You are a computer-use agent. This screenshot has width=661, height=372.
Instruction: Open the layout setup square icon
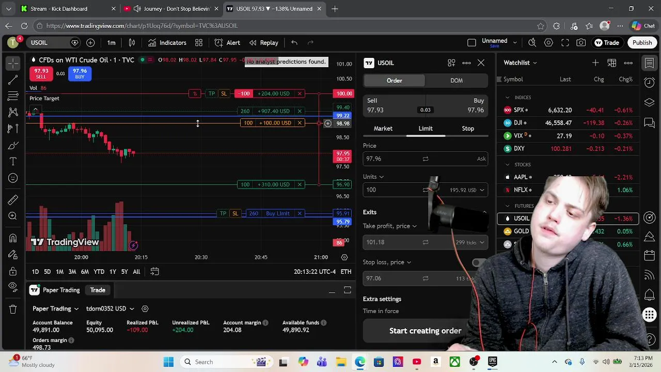[x=471, y=43]
